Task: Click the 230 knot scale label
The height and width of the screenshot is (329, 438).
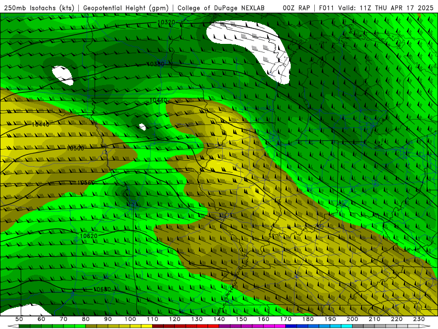Action: pyautogui.click(x=419, y=319)
